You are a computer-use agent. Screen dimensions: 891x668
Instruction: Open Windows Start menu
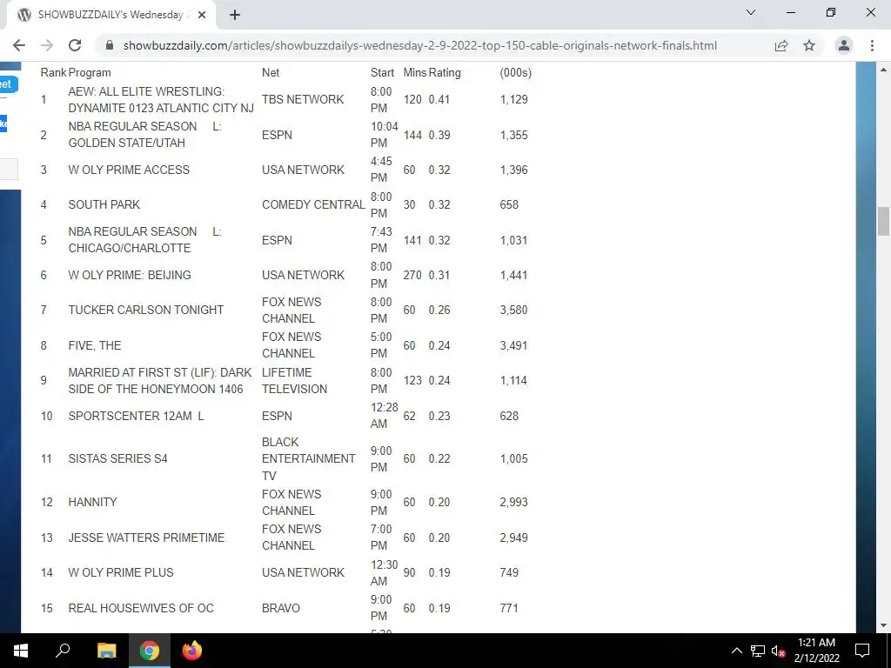(21, 651)
